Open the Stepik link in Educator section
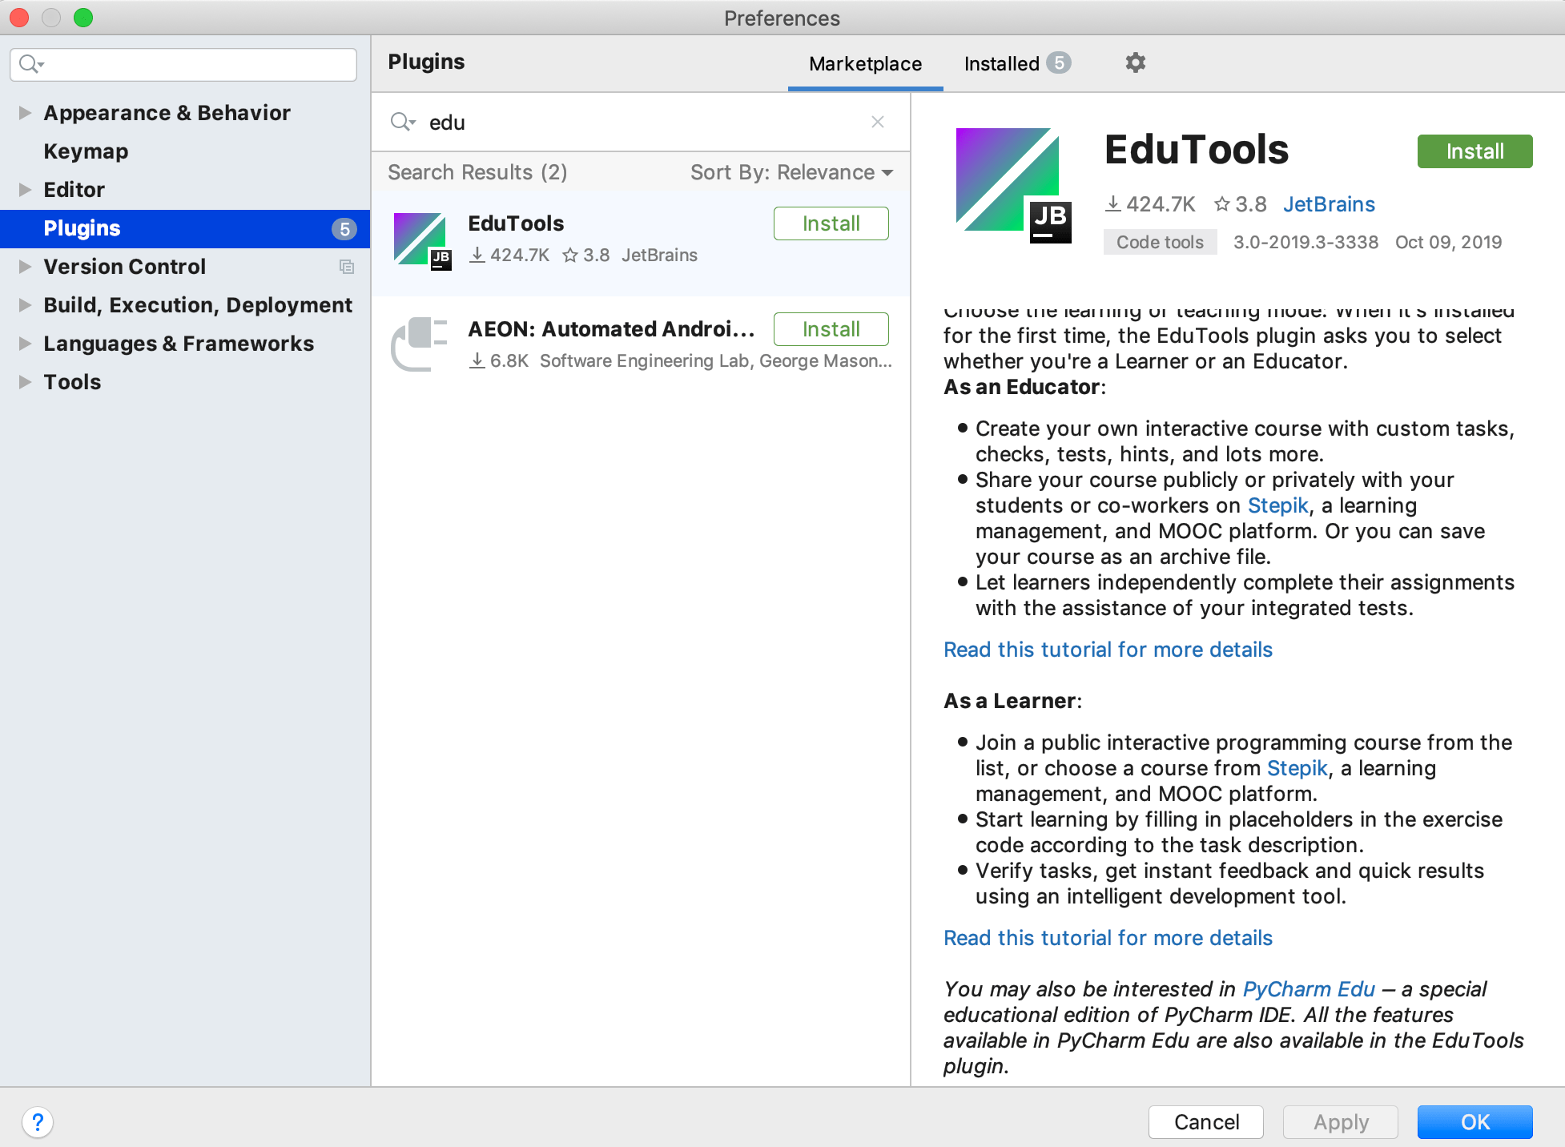 [1277, 505]
